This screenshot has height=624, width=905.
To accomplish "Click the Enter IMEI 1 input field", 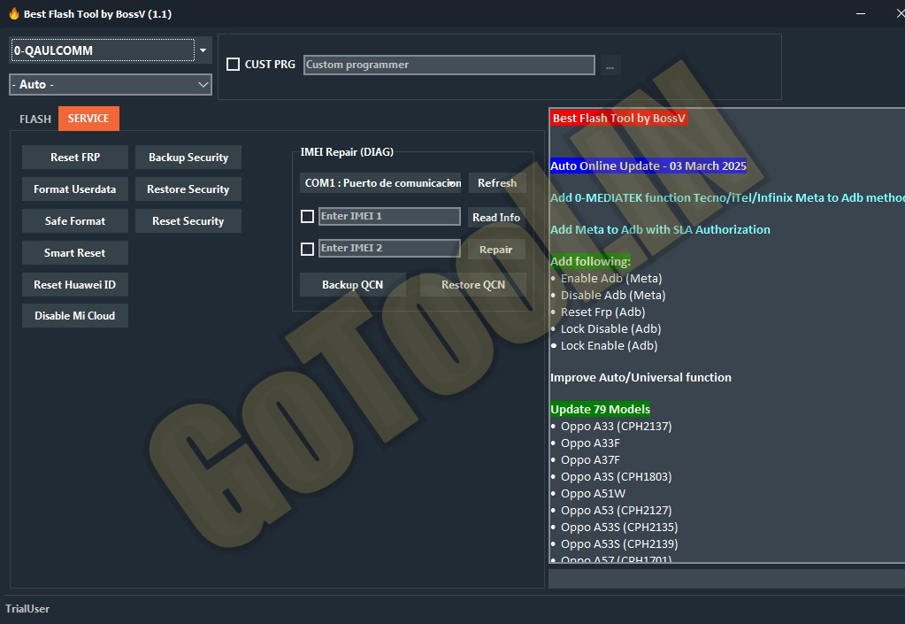I will (x=389, y=217).
